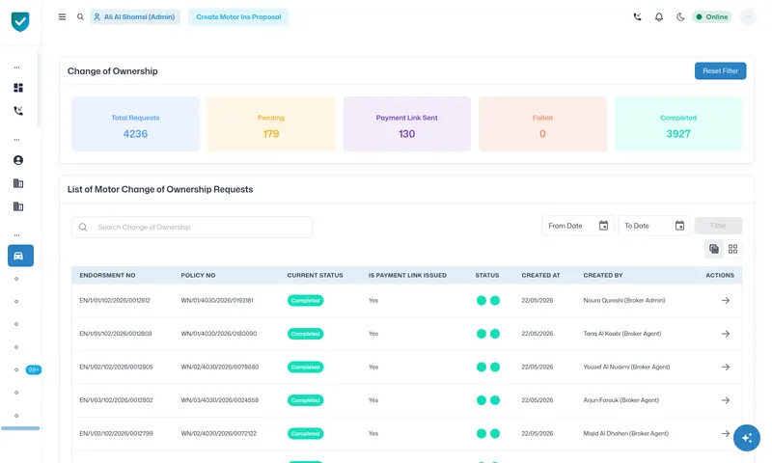This screenshot has width=772, height=463.
Task: Click CURRENT STATUS column header
Action: 316,275
